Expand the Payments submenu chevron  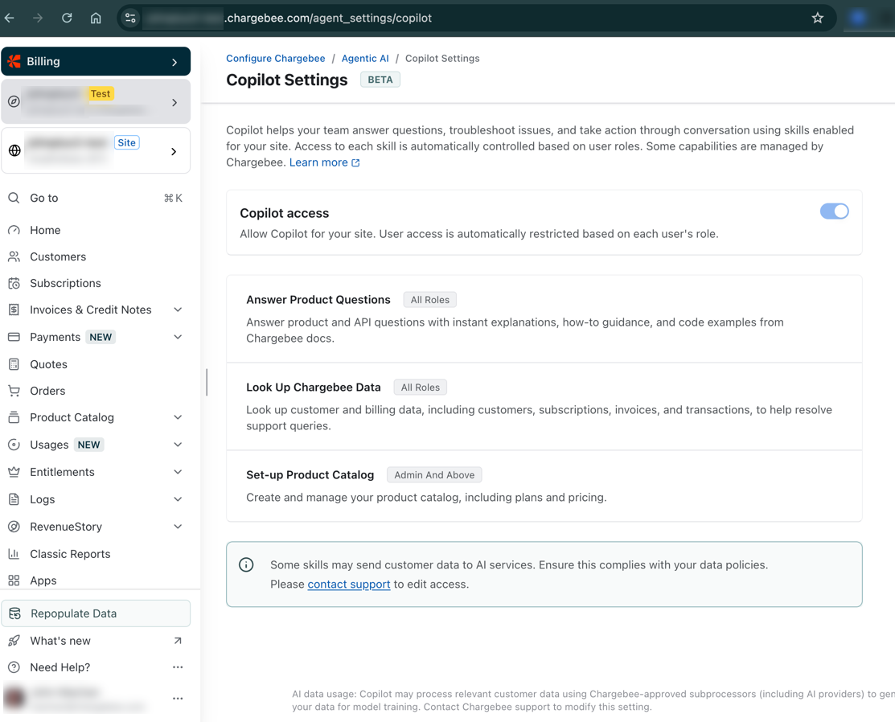pyautogui.click(x=178, y=337)
